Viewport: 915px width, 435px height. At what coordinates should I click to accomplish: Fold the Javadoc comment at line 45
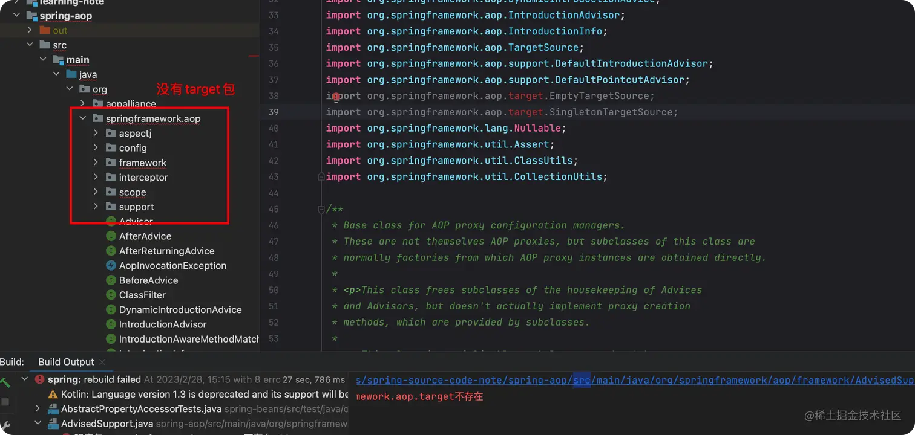tap(321, 210)
